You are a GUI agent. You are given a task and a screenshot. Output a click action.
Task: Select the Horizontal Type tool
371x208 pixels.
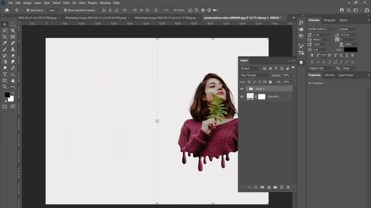click(5, 75)
